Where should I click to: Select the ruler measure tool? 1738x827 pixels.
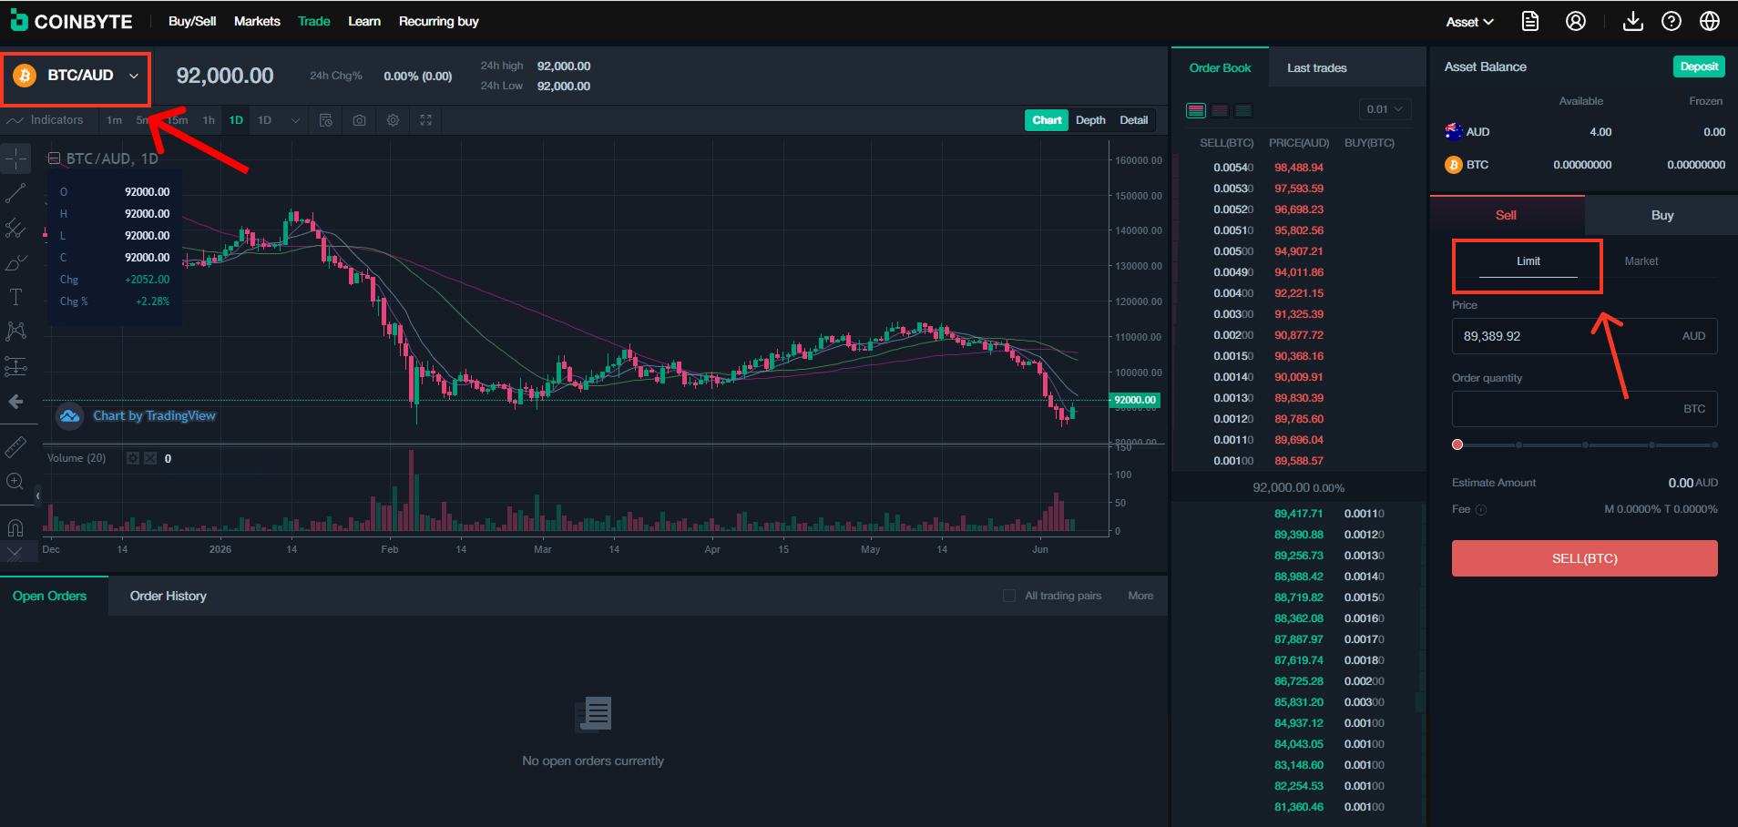15,446
